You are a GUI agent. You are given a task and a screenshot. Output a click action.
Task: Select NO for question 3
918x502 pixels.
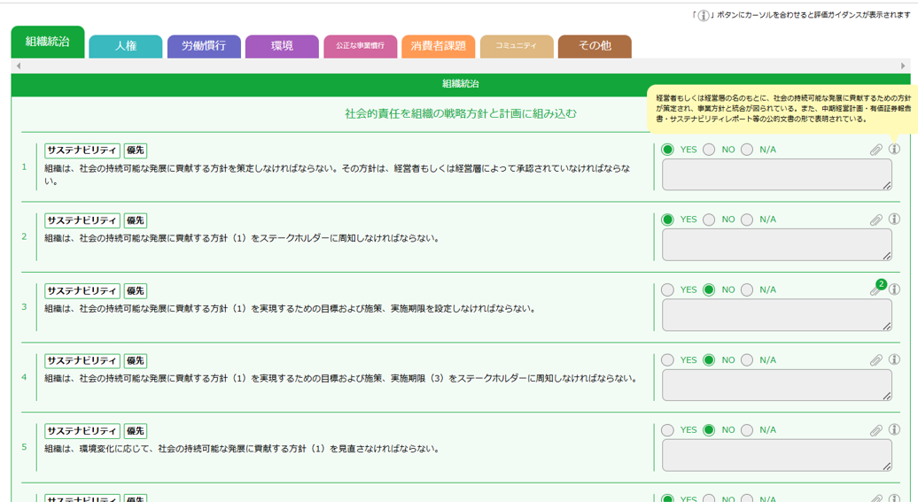709,290
